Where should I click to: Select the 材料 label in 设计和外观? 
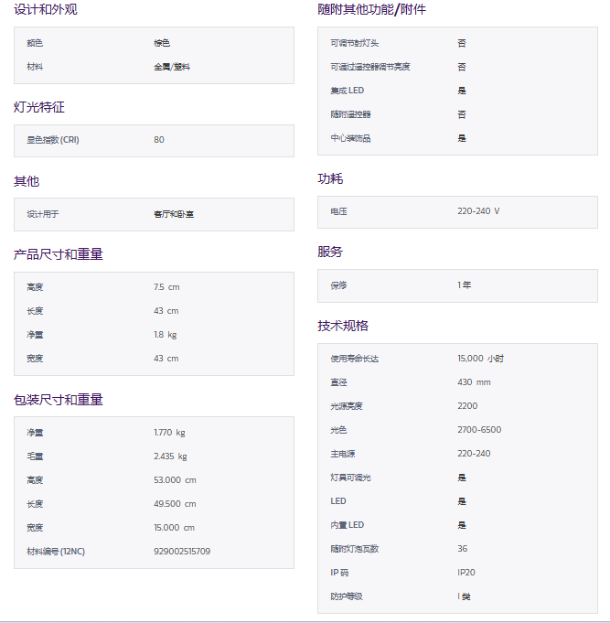tap(35, 67)
